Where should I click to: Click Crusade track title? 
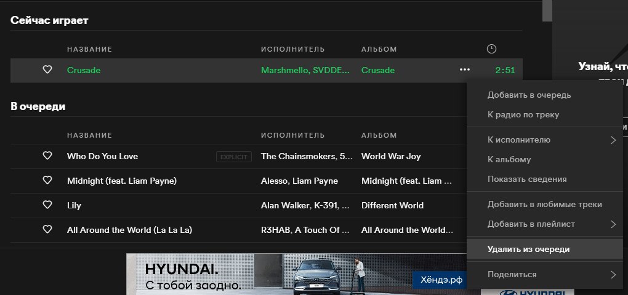84,70
